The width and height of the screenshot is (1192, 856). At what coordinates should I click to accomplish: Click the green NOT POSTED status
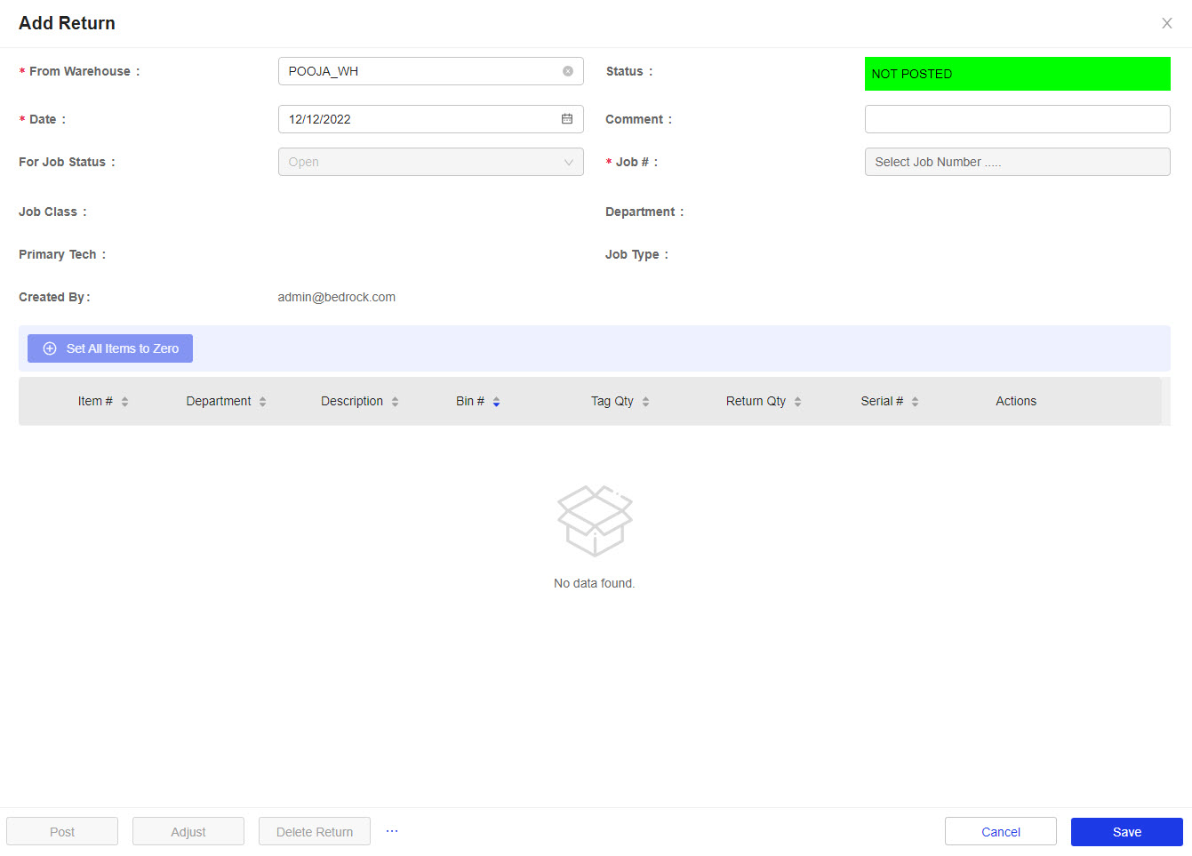1016,74
